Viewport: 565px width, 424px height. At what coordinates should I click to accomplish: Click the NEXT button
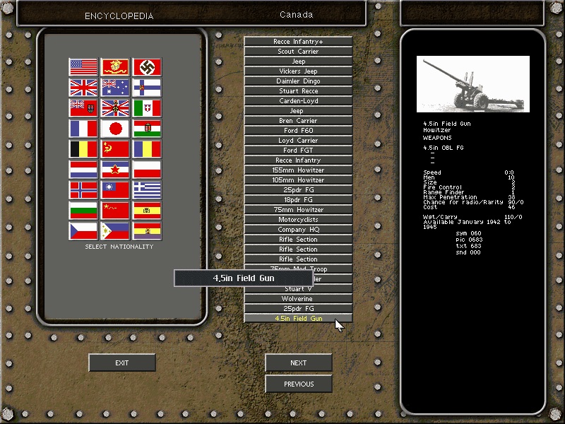pos(298,362)
